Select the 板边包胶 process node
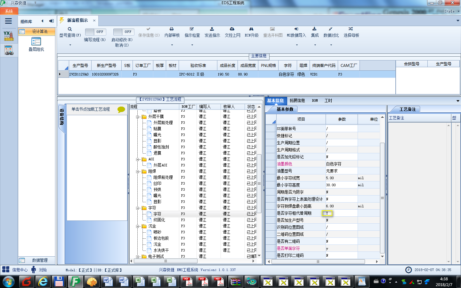 coord(161,238)
